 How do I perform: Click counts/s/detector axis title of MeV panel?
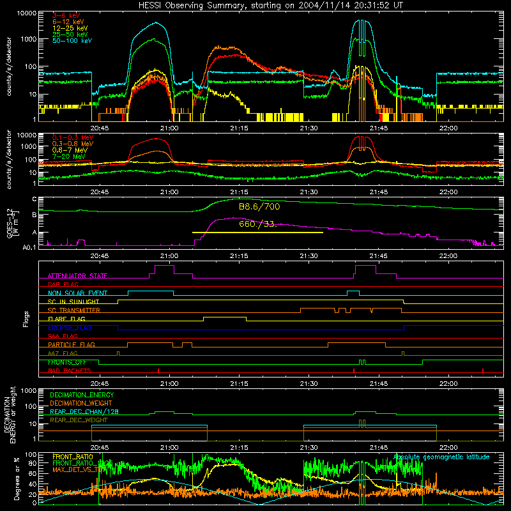click(8, 159)
